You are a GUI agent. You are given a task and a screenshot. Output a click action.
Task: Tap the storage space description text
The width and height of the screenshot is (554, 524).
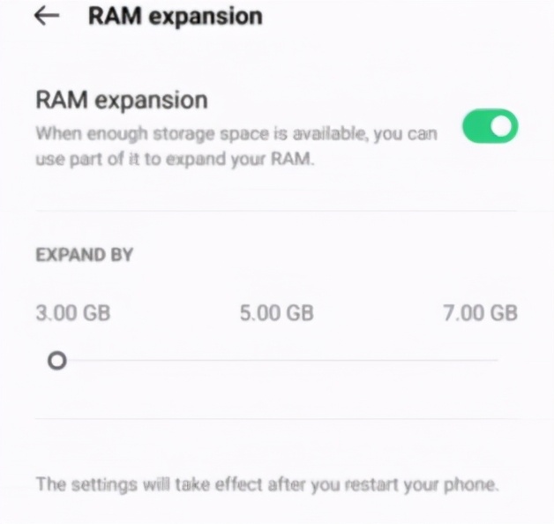236,146
